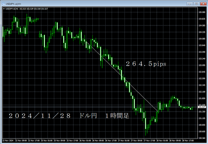Image resolution: width=208 pixels, height=144 pixels.
Task: Click the 154.835 price scale label
Action: (202, 19)
